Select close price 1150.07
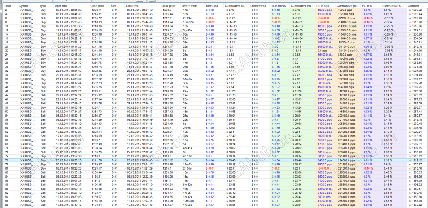This screenshot has width=428, height=208. (x=167, y=204)
